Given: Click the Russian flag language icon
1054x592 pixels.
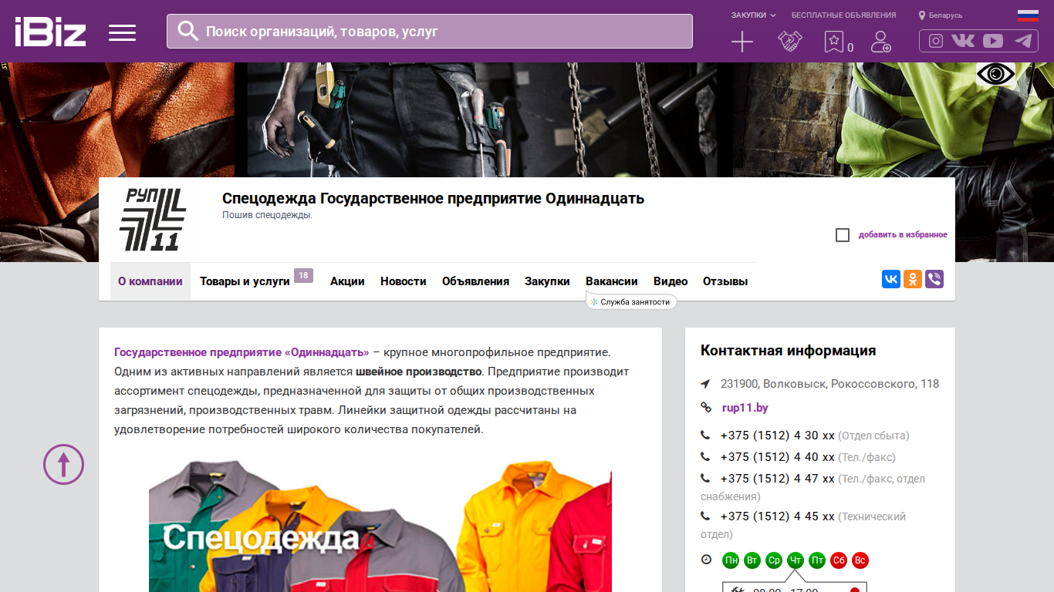Looking at the screenshot, I should point(1028,15).
